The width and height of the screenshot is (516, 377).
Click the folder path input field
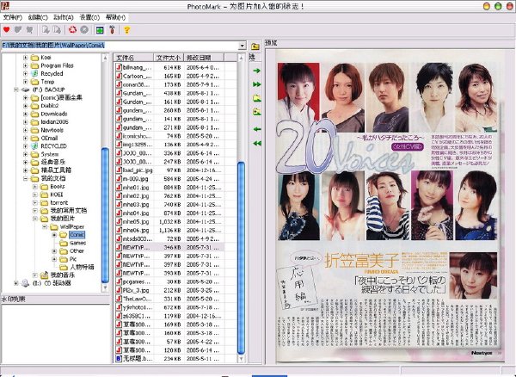[x=120, y=46]
